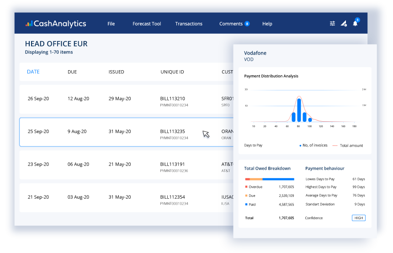Select the row dated 21 Sep-20
The height and width of the screenshot is (253, 393).
(127, 198)
